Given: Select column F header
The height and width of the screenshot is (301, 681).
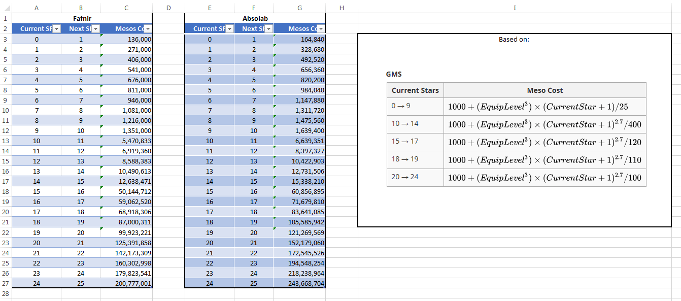Looking at the screenshot, I should [x=254, y=8].
